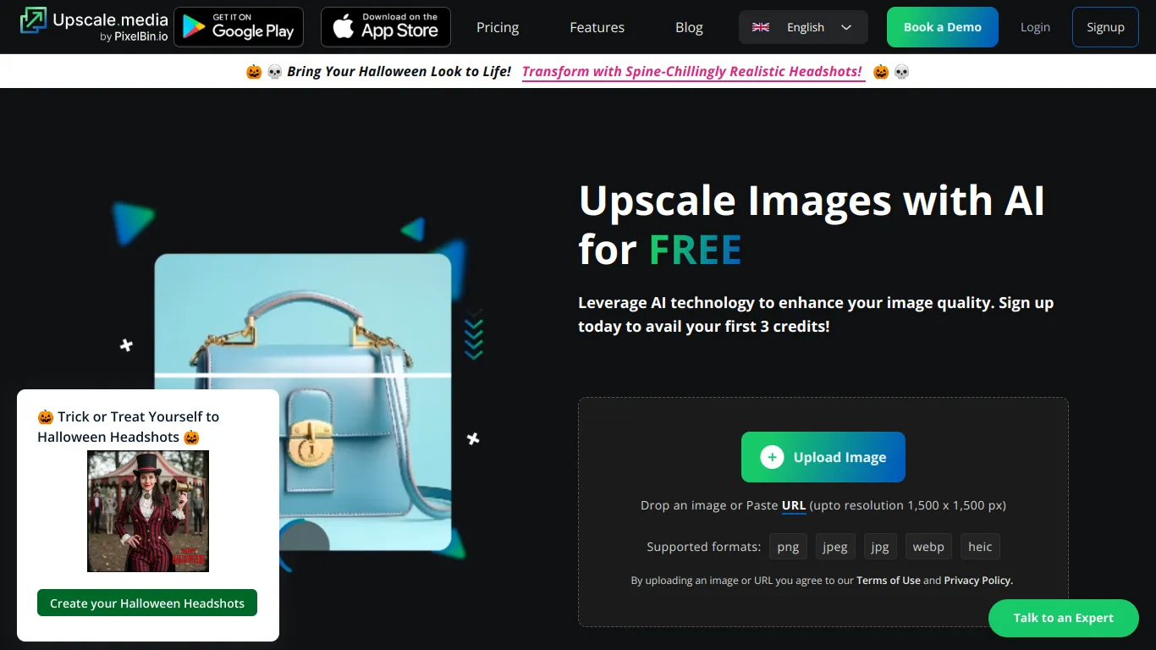Viewport: 1156px width, 650px height.
Task: Click the Paste URL link
Action: [x=794, y=505]
